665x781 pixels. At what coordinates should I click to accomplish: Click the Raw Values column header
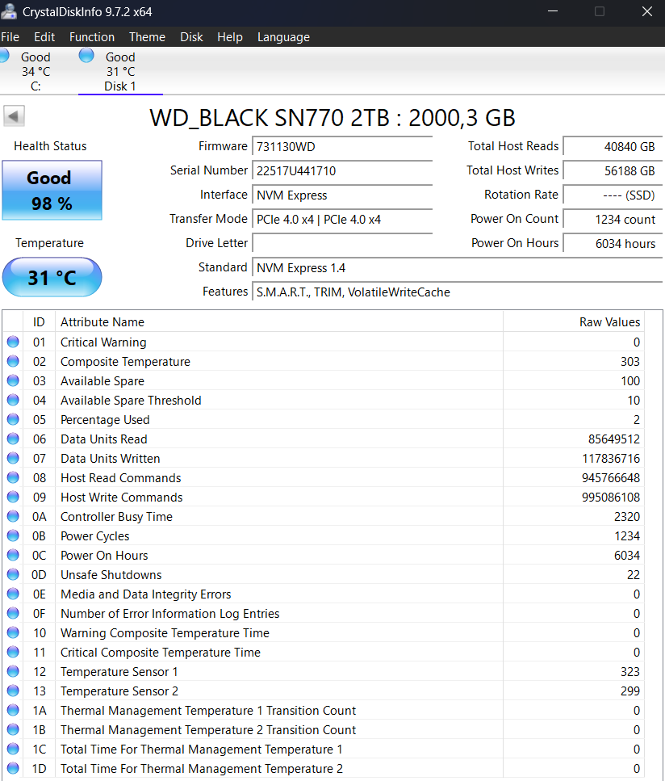coord(574,322)
